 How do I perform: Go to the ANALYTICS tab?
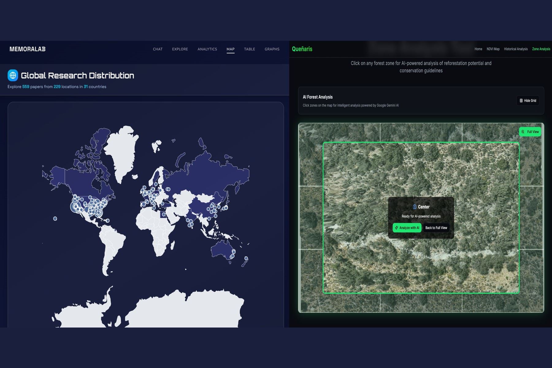click(x=207, y=49)
